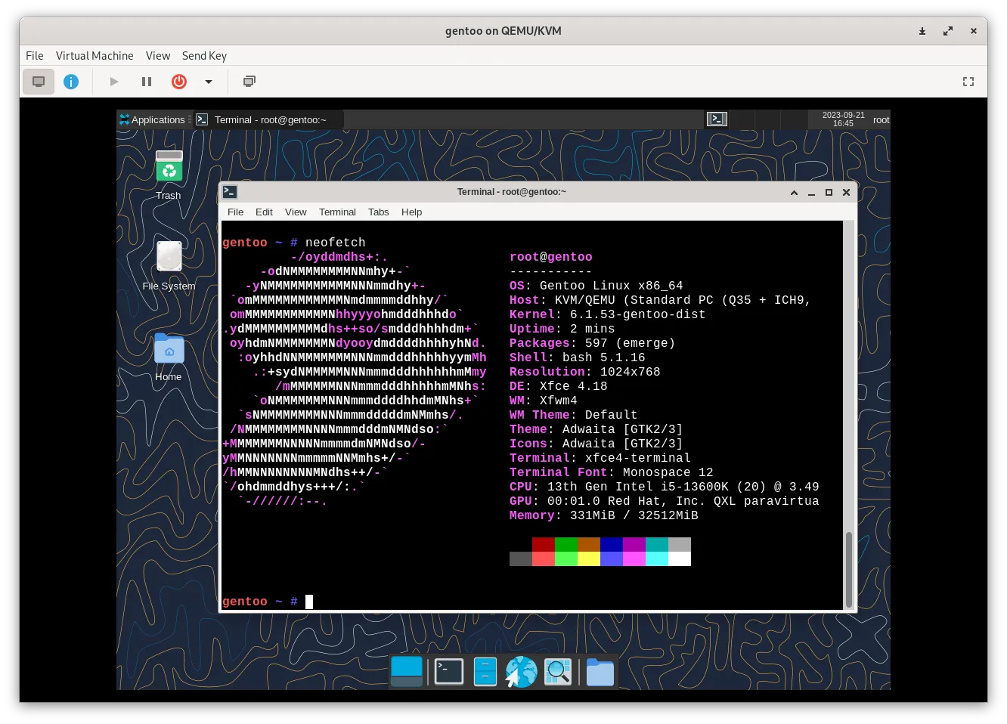This screenshot has height=724, width=1007.
Task: Show virtual hardware details via info icon
Action: (71, 81)
